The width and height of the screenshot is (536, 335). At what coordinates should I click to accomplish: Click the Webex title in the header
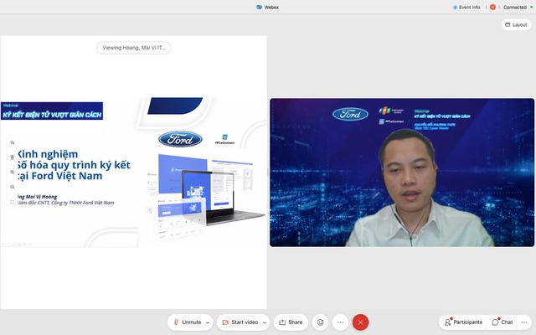[x=271, y=8]
